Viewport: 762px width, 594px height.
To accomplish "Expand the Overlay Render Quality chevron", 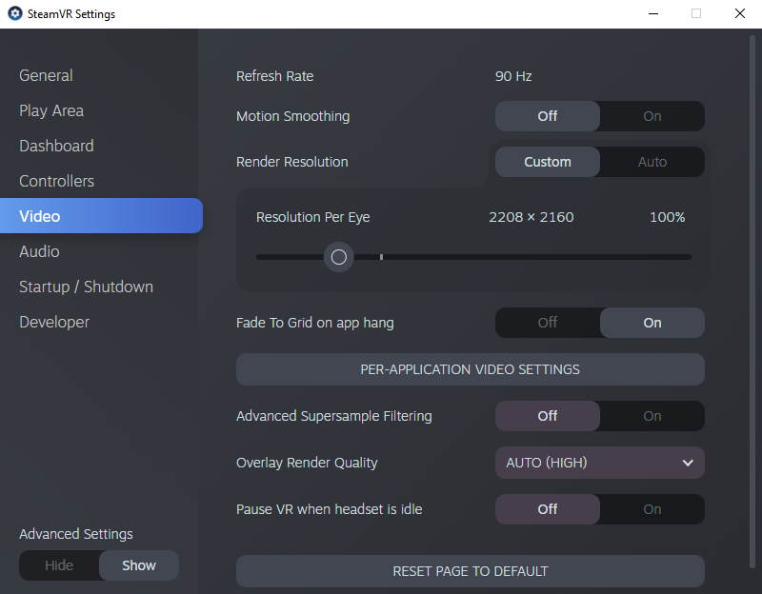I will (x=687, y=463).
